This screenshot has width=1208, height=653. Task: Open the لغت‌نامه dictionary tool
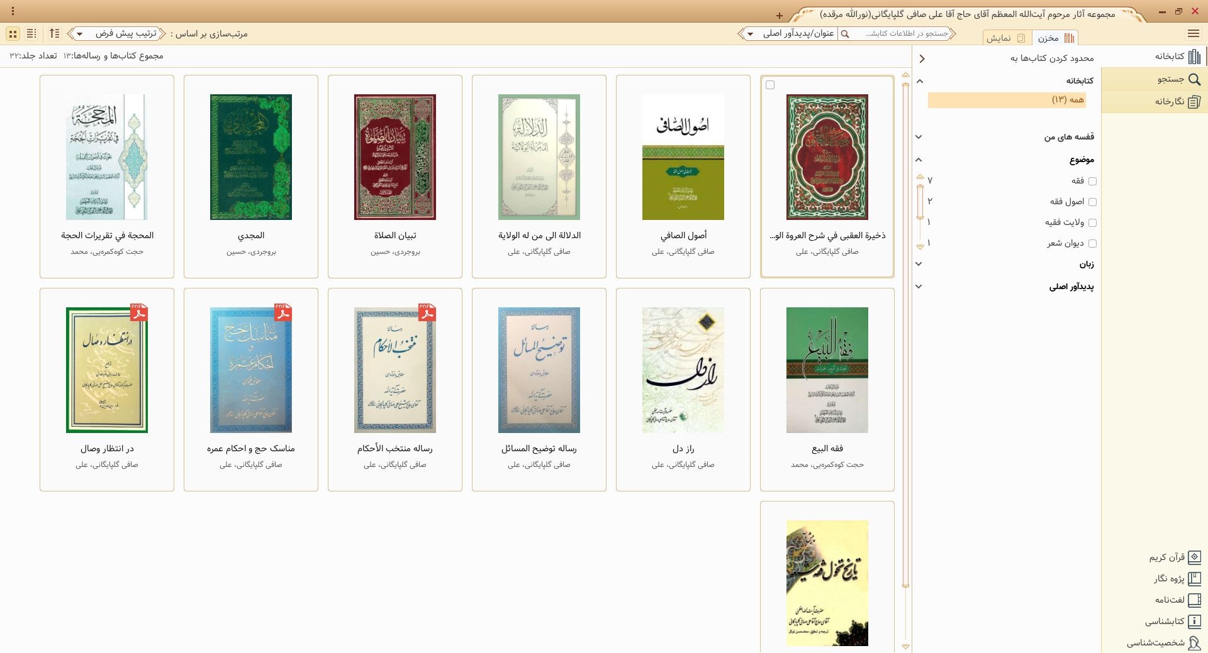(1178, 600)
